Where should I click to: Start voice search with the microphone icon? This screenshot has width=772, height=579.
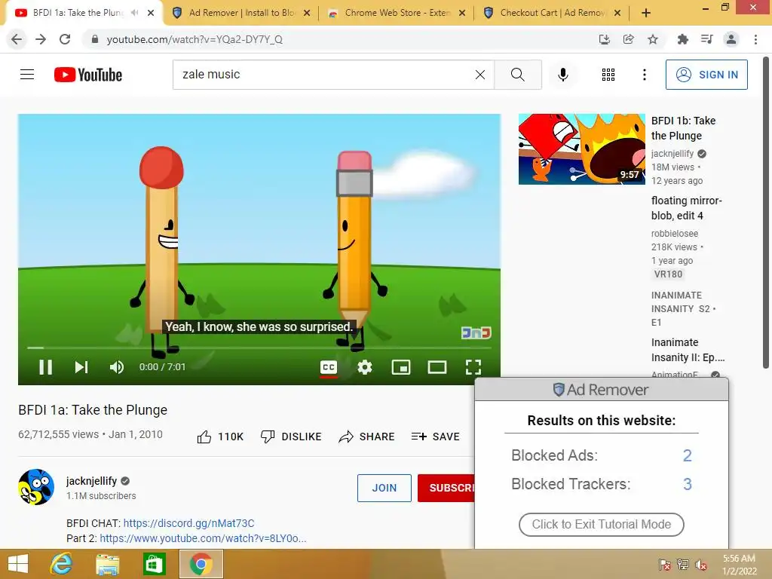[x=563, y=75]
